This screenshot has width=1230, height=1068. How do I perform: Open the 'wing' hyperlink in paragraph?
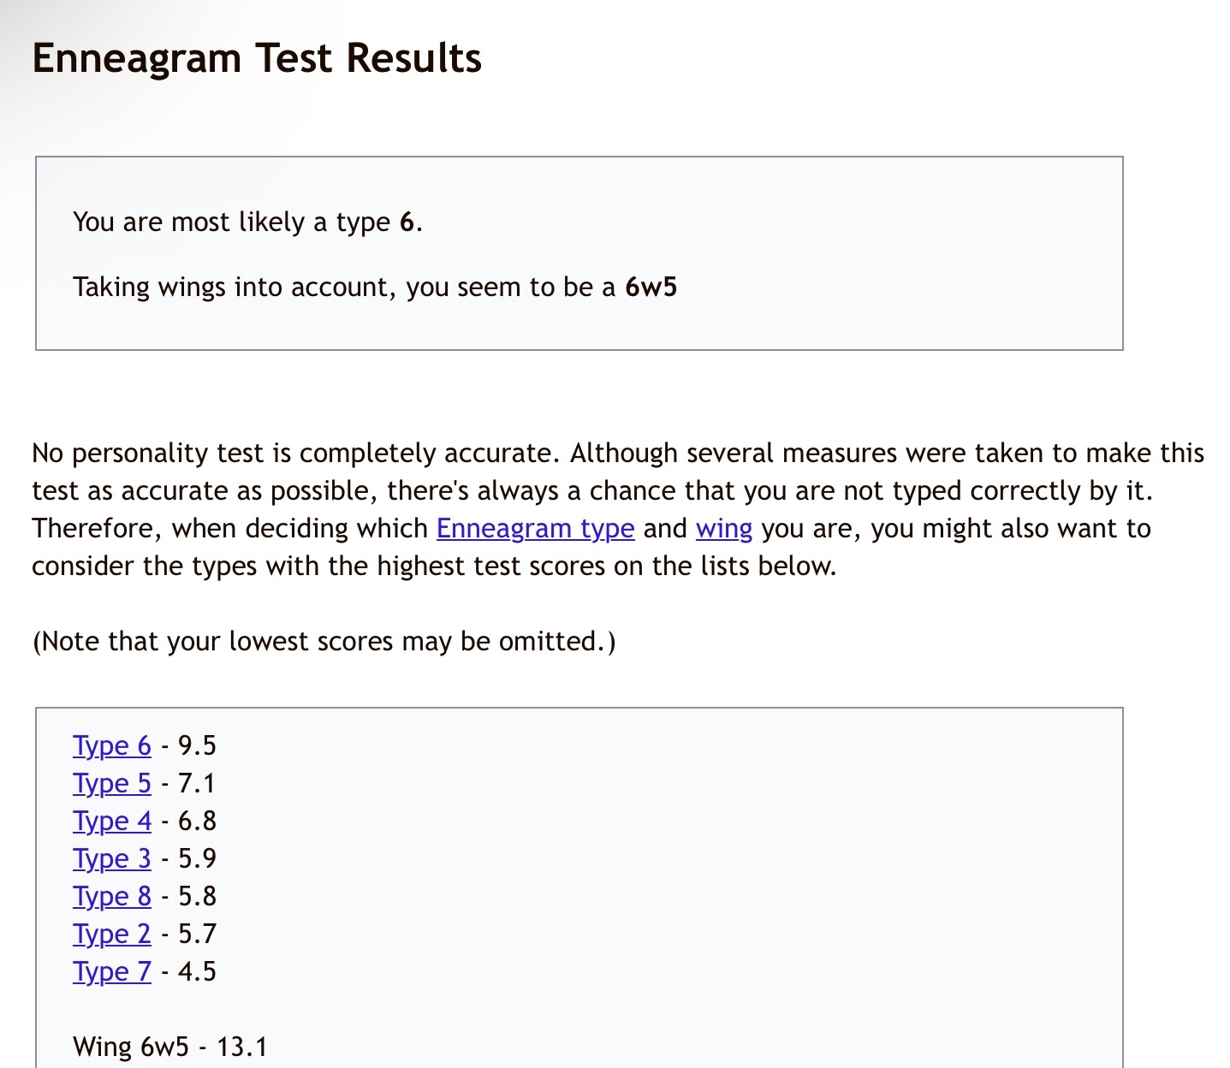[724, 529]
